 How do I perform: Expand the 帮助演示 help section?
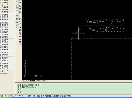point(4,73)
